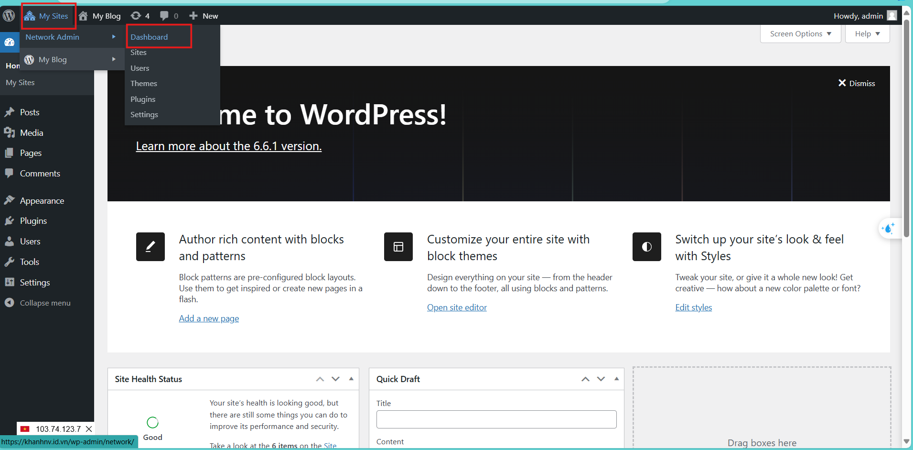Click the Appearance brush icon
The image size is (913, 450).
9,200
